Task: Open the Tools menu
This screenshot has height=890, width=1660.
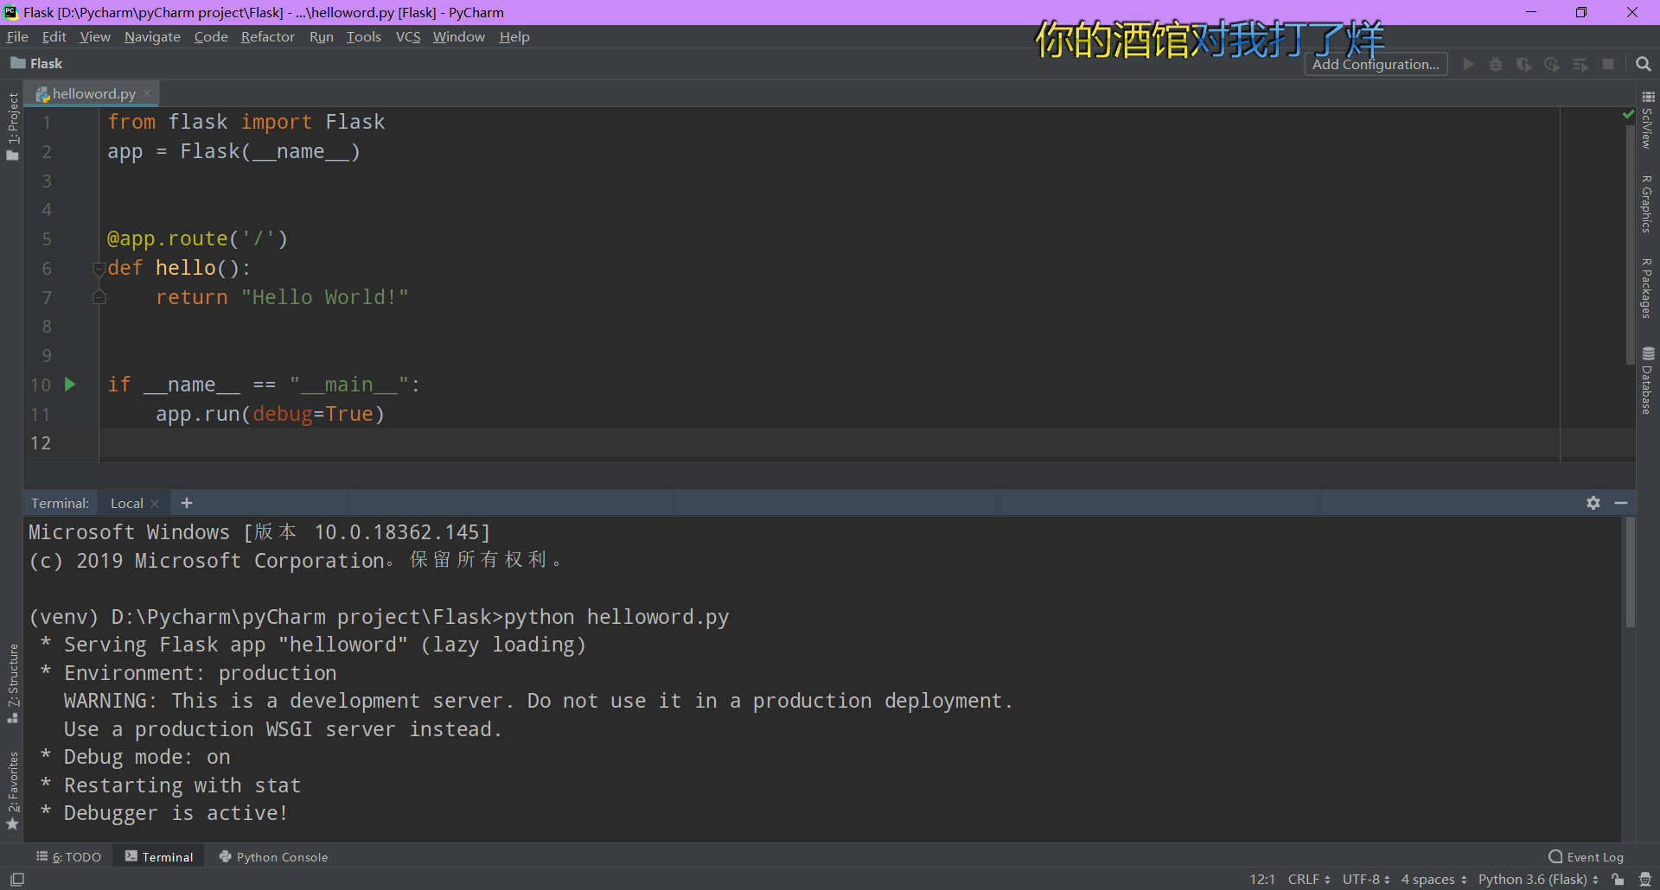Action: (364, 36)
